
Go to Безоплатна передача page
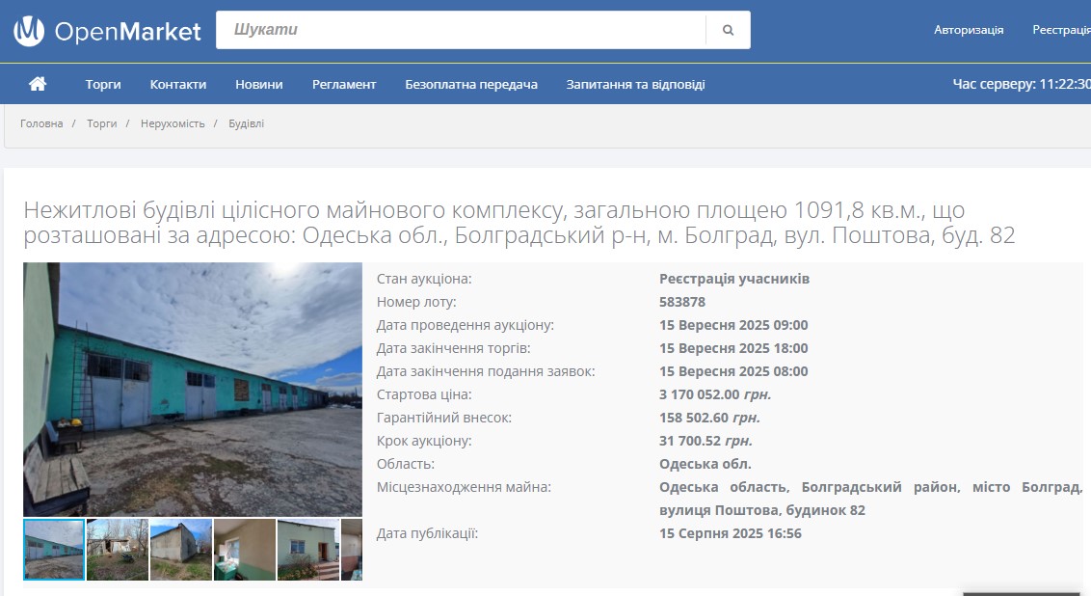(x=471, y=84)
